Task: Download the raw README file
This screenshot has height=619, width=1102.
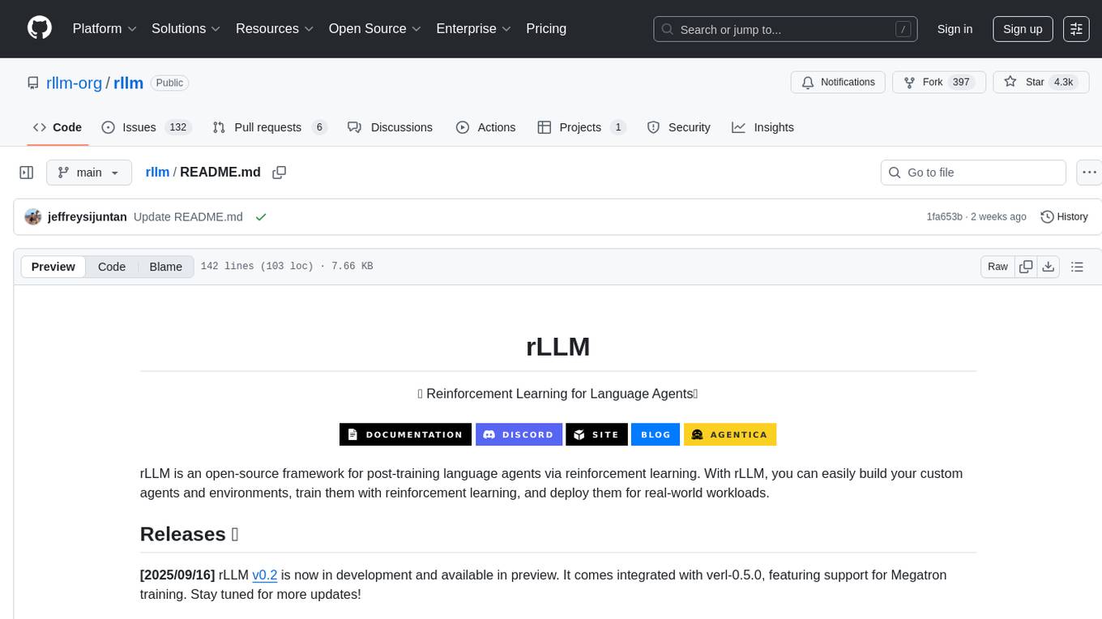Action: tap(1048, 267)
